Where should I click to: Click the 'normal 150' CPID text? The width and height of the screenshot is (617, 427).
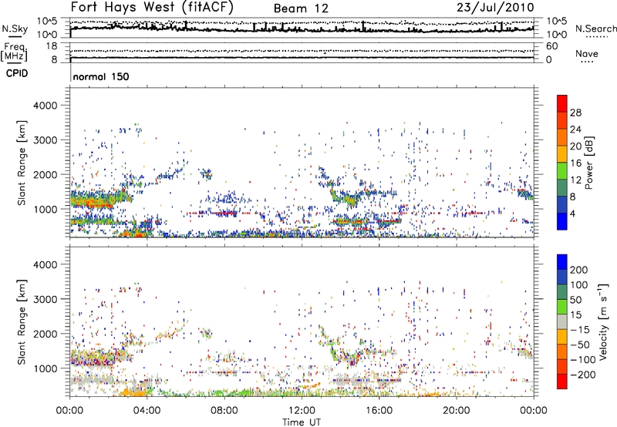click(101, 76)
